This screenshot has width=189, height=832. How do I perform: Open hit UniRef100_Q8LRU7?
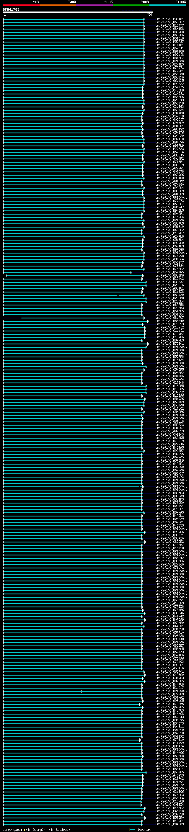tap(170, 318)
